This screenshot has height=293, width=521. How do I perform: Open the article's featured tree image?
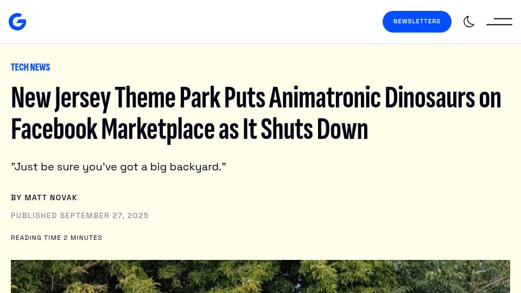coord(260,276)
